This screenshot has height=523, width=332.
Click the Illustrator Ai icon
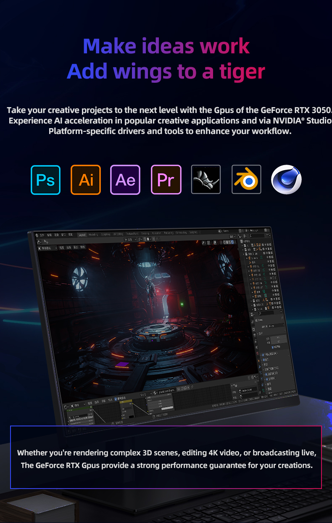pyautogui.click(x=86, y=180)
